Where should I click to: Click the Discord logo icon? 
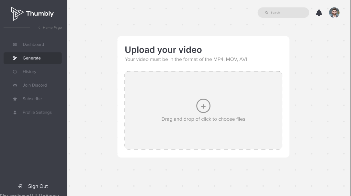pyautogui.click(x=15, y=85)
